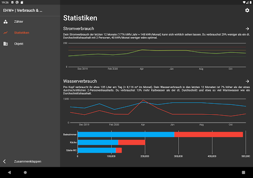
Task: Select the Statistiken menu item
Action: click(30, 33)
